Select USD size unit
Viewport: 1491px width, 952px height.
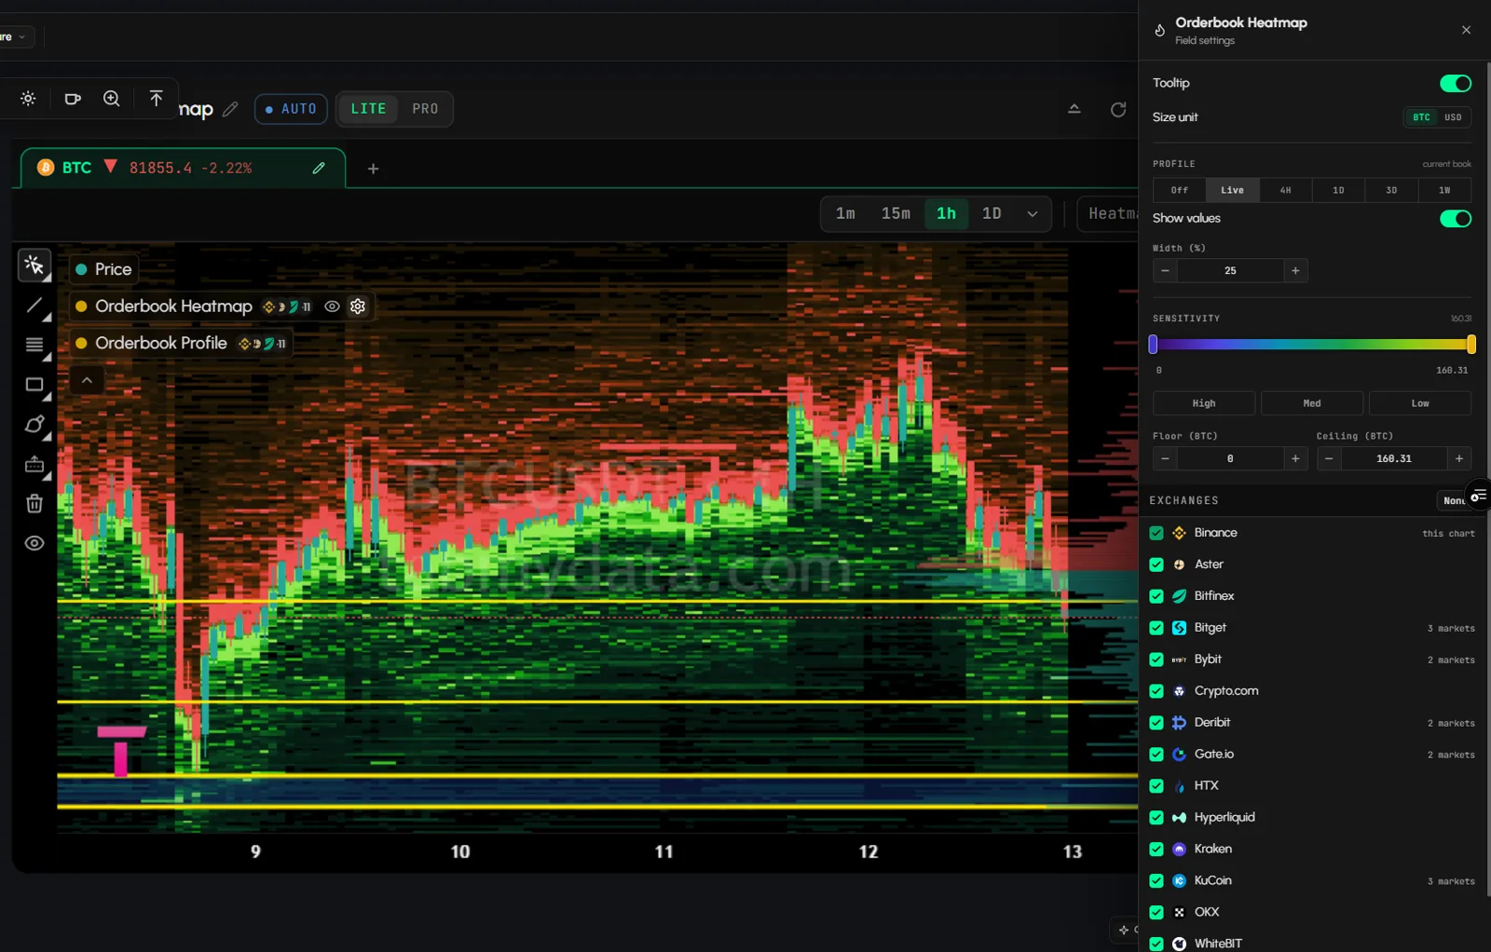coord(1453,117)
